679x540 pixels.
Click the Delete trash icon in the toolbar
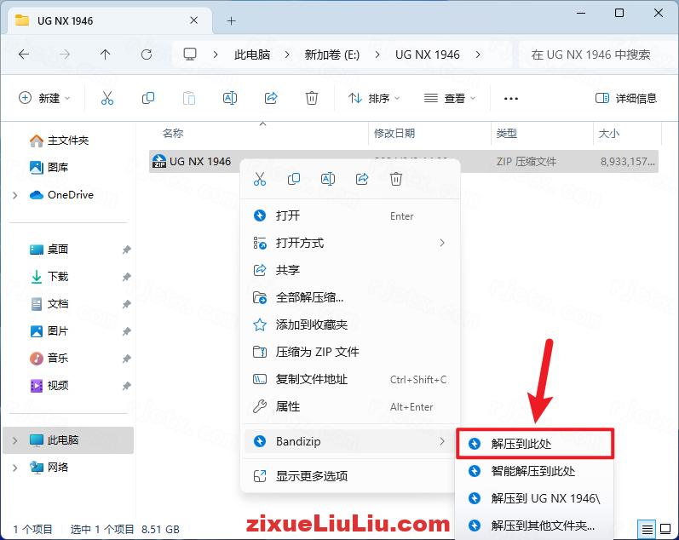[311, 98]
